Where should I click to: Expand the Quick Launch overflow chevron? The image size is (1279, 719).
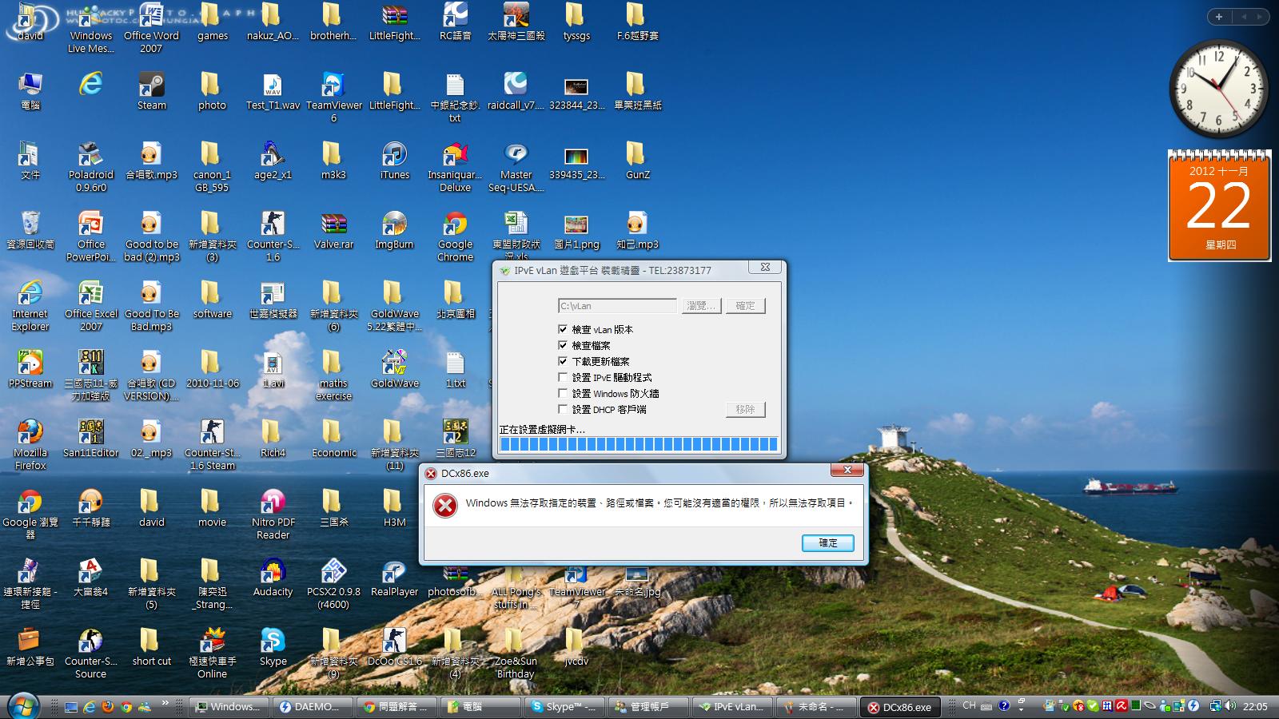pyautogui.click(x=165, y=704)
